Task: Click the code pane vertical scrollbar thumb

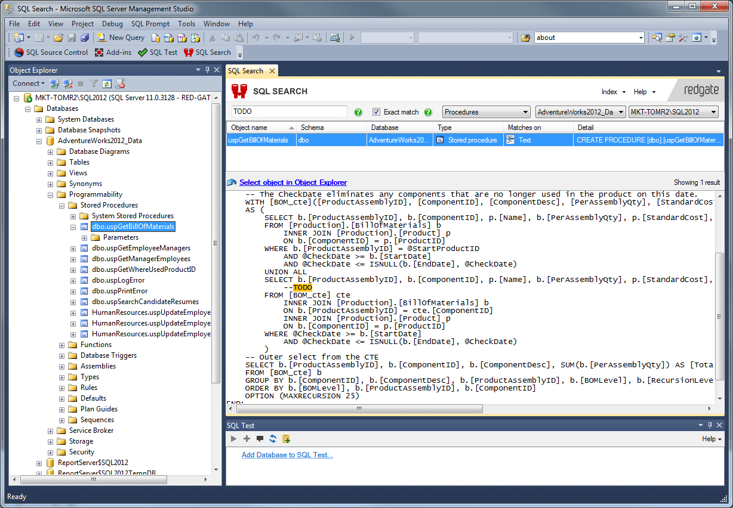Action: point(719,316)
